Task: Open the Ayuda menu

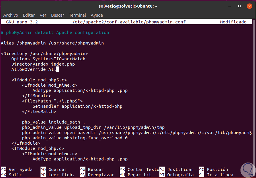Action: [97, 15]
